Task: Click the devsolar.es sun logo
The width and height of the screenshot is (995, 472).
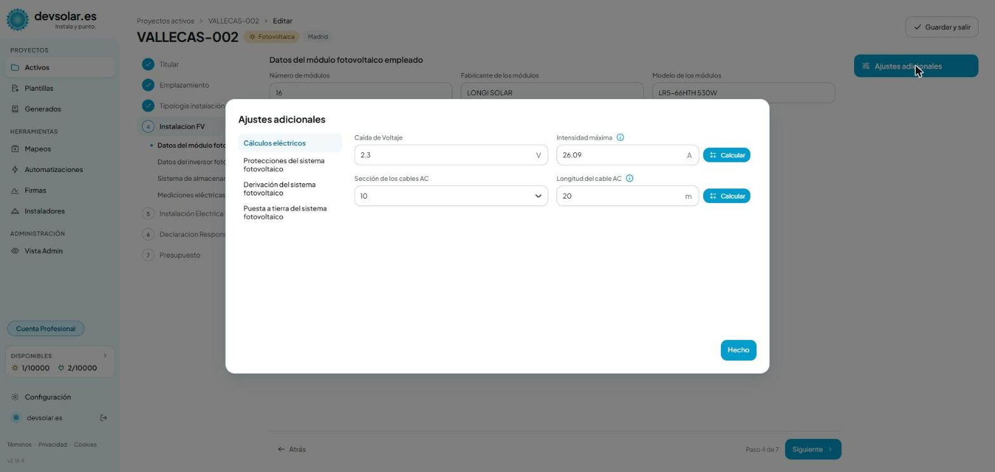Action: coord(18,20)
